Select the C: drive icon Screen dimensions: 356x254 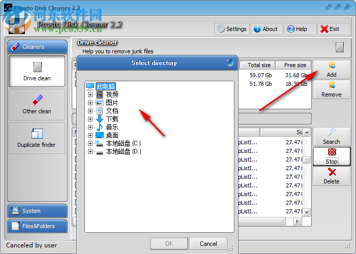coord(100,144)
